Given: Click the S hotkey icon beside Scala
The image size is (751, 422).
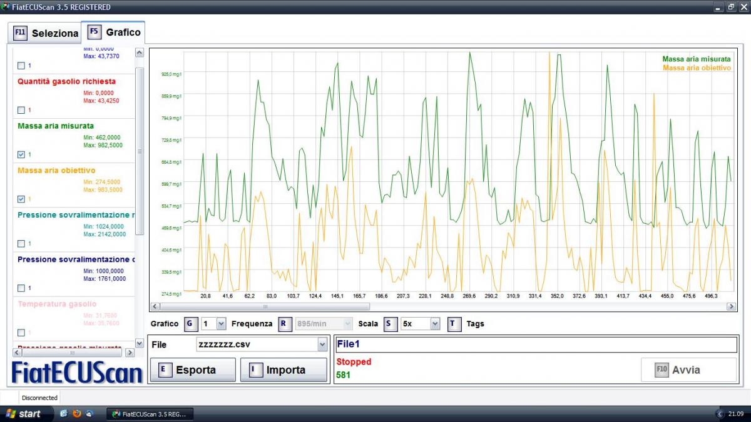Looking at the screenshot, I should click(x=391, y=323).
